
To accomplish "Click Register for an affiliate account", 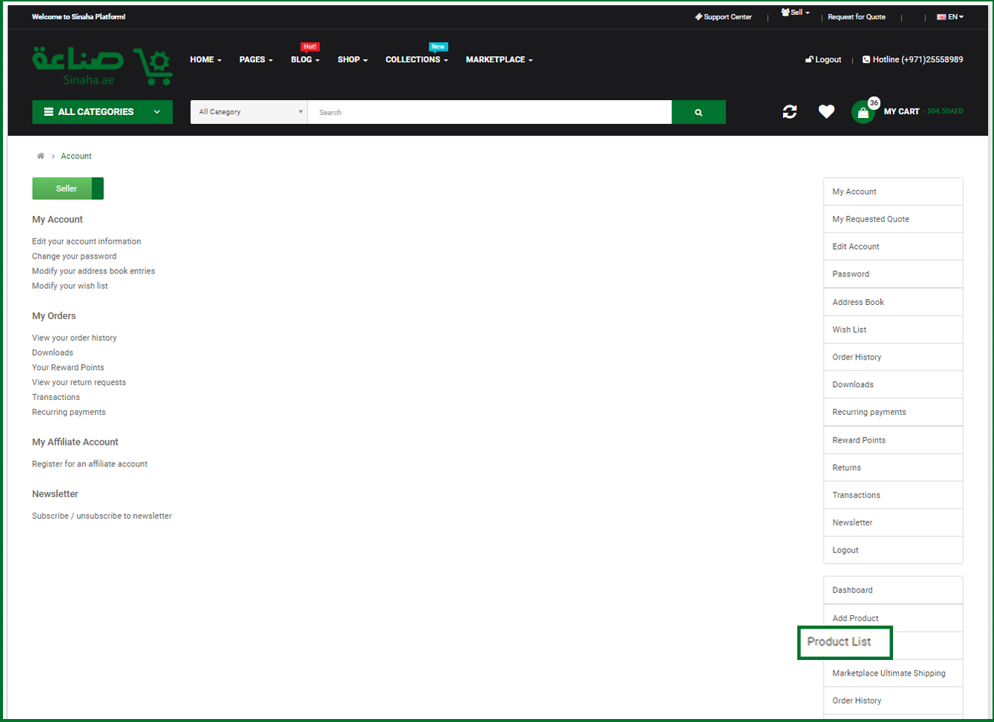I will pyautogui.click(x=90, y=463).
